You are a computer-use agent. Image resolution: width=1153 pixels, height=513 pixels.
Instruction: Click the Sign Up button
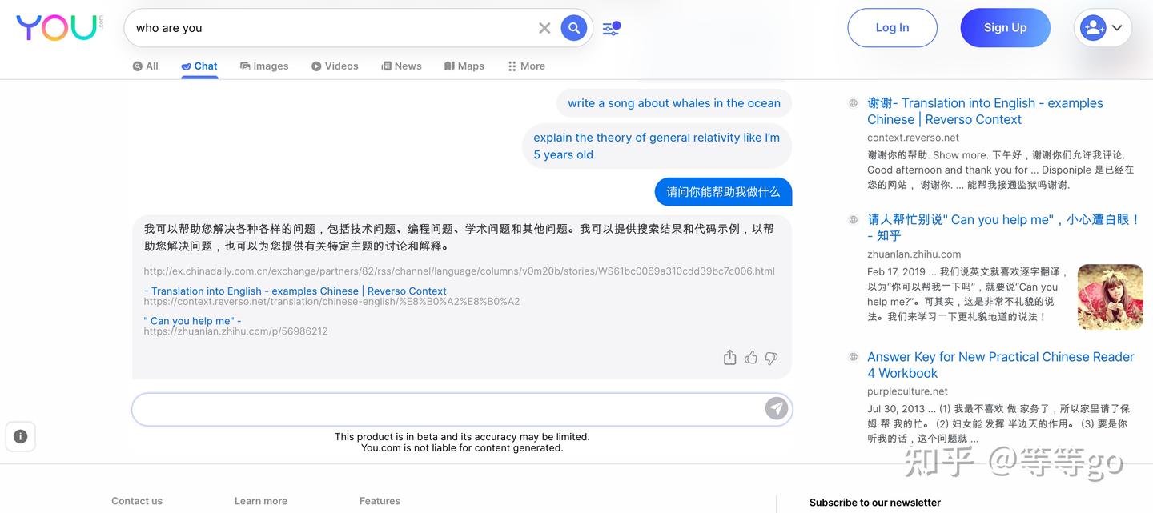(x=1005, y=28)
